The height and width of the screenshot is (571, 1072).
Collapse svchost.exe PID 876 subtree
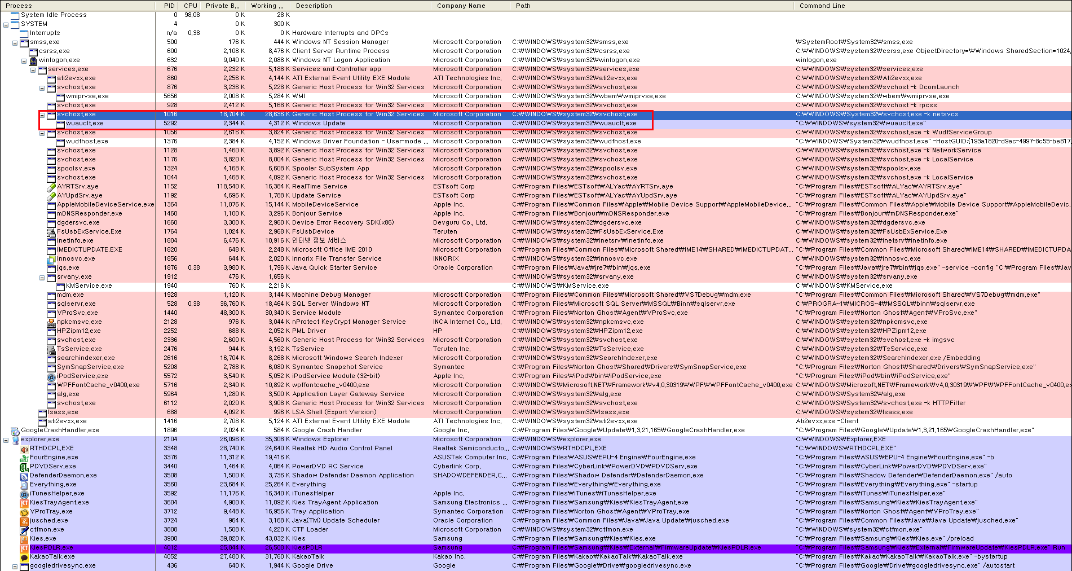tap(42, 87)
